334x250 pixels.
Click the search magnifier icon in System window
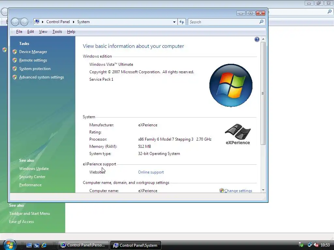point(261,22)
